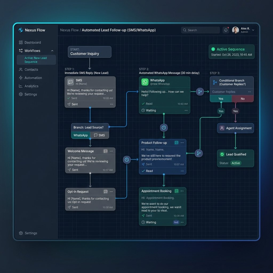Screen dimensions: 273x273
Task: Click the SMS chat bubble node icon
Action: (70, 82)
